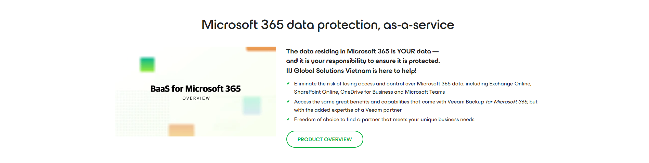The image size is (649, 163).
Task: Click the checkmark beside "Access the same great benefits"
Action: pyautogui.click(x=288, y=101)
